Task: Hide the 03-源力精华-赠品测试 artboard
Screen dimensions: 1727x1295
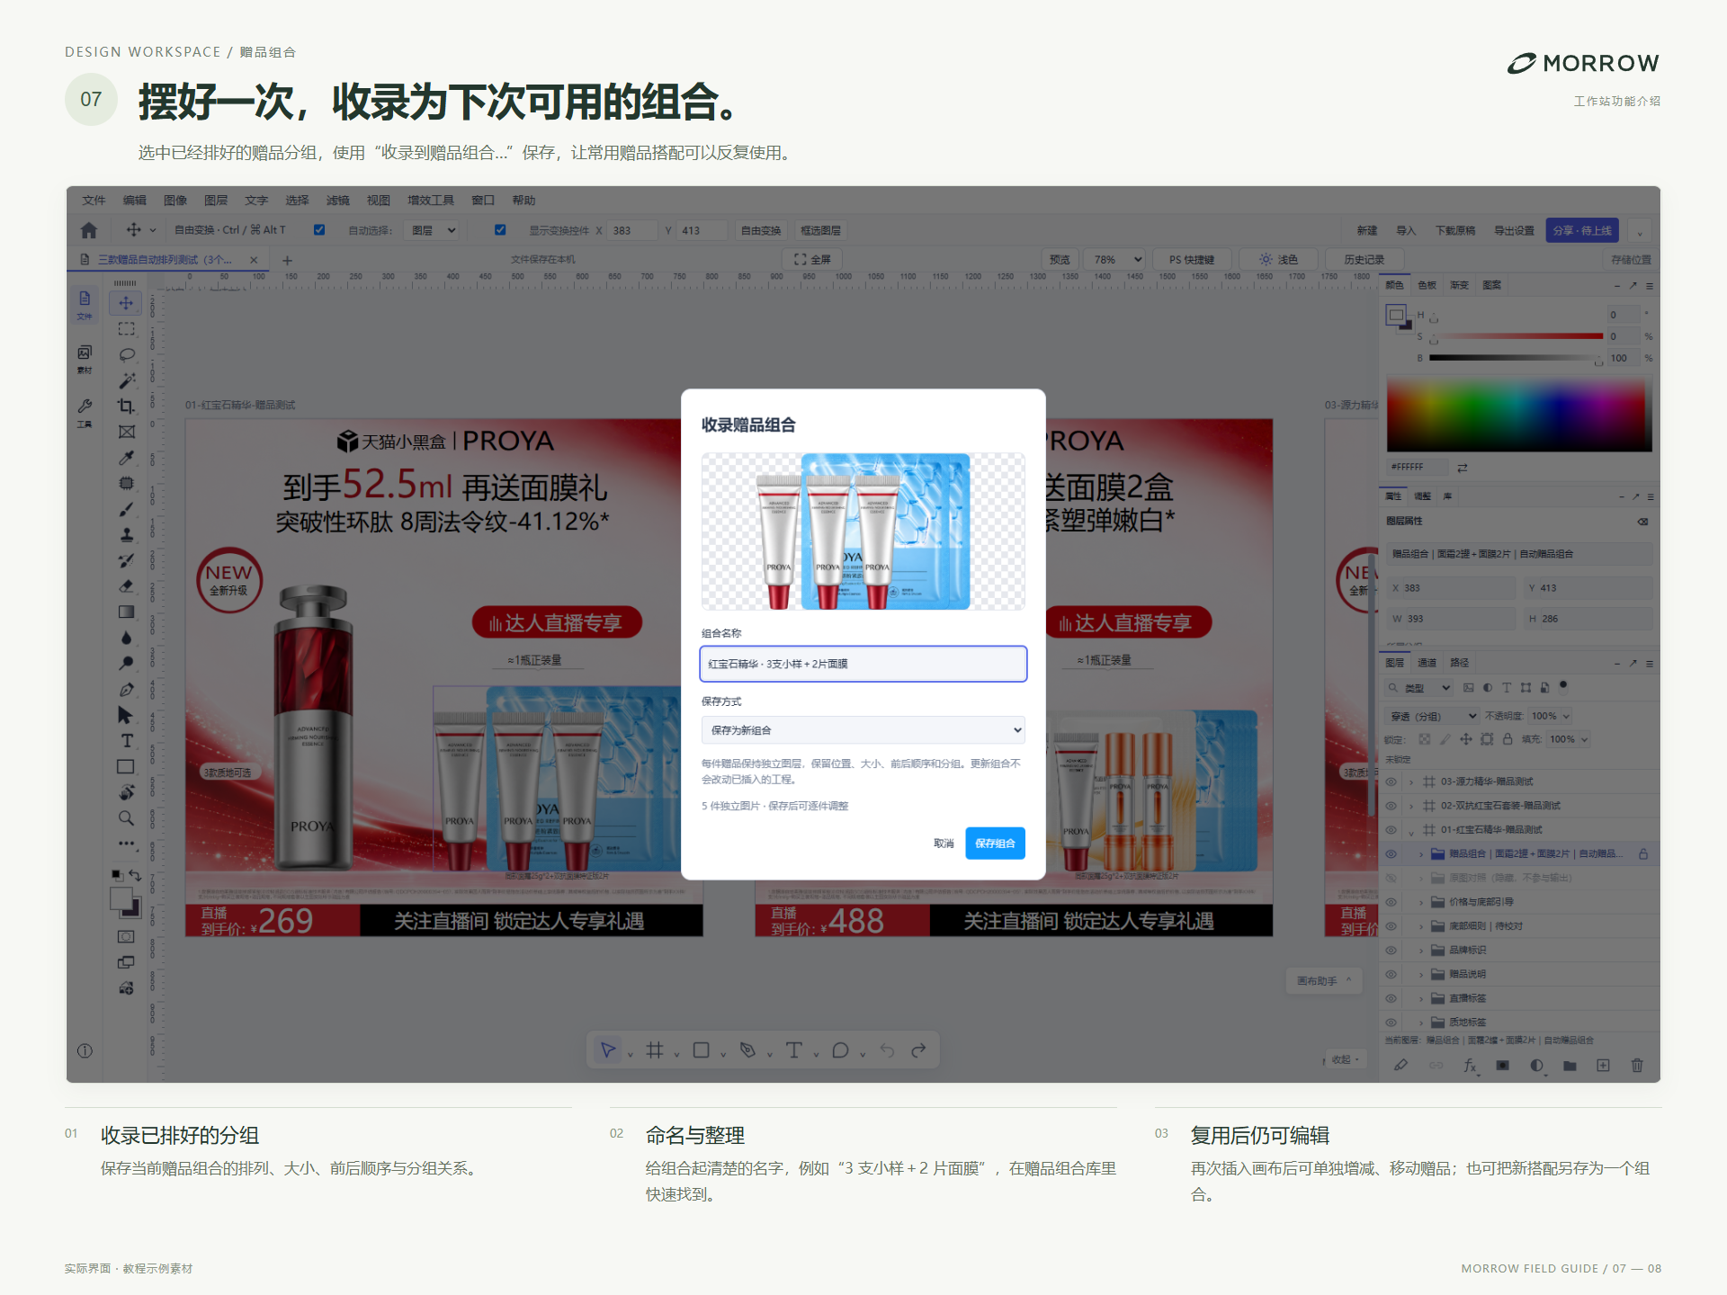Action: coord(1391,781)
